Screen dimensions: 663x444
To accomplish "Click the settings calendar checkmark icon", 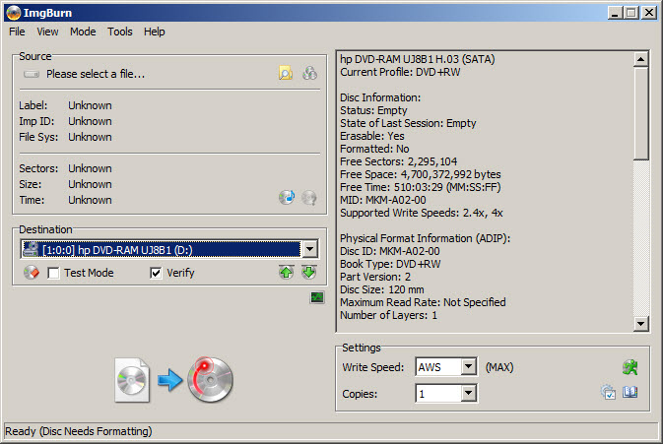I will pyautogui.click(x=608, y=393).
